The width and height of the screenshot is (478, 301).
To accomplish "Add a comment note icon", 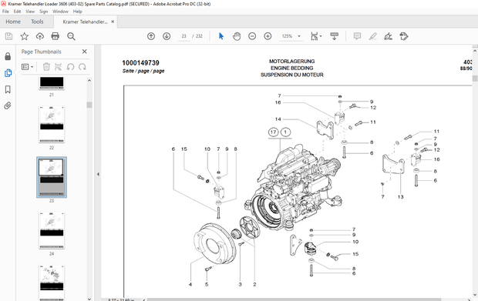I will click(357, 36).
